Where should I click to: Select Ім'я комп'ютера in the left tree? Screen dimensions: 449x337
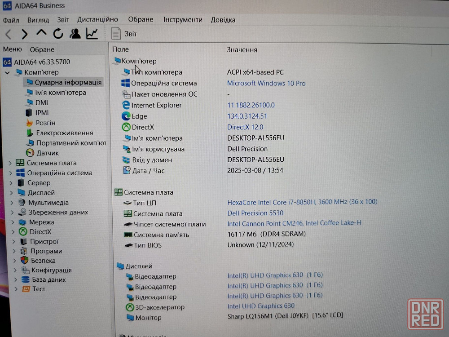pyautogui.click(x=56, y=93)
